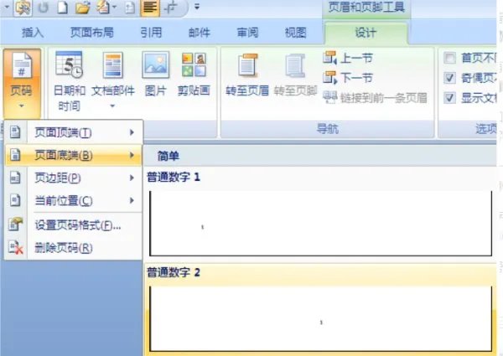The width and height of the screenshot is (503, 356).
Task: Click the 下一节 next section icon
Action: coord(329,78)
